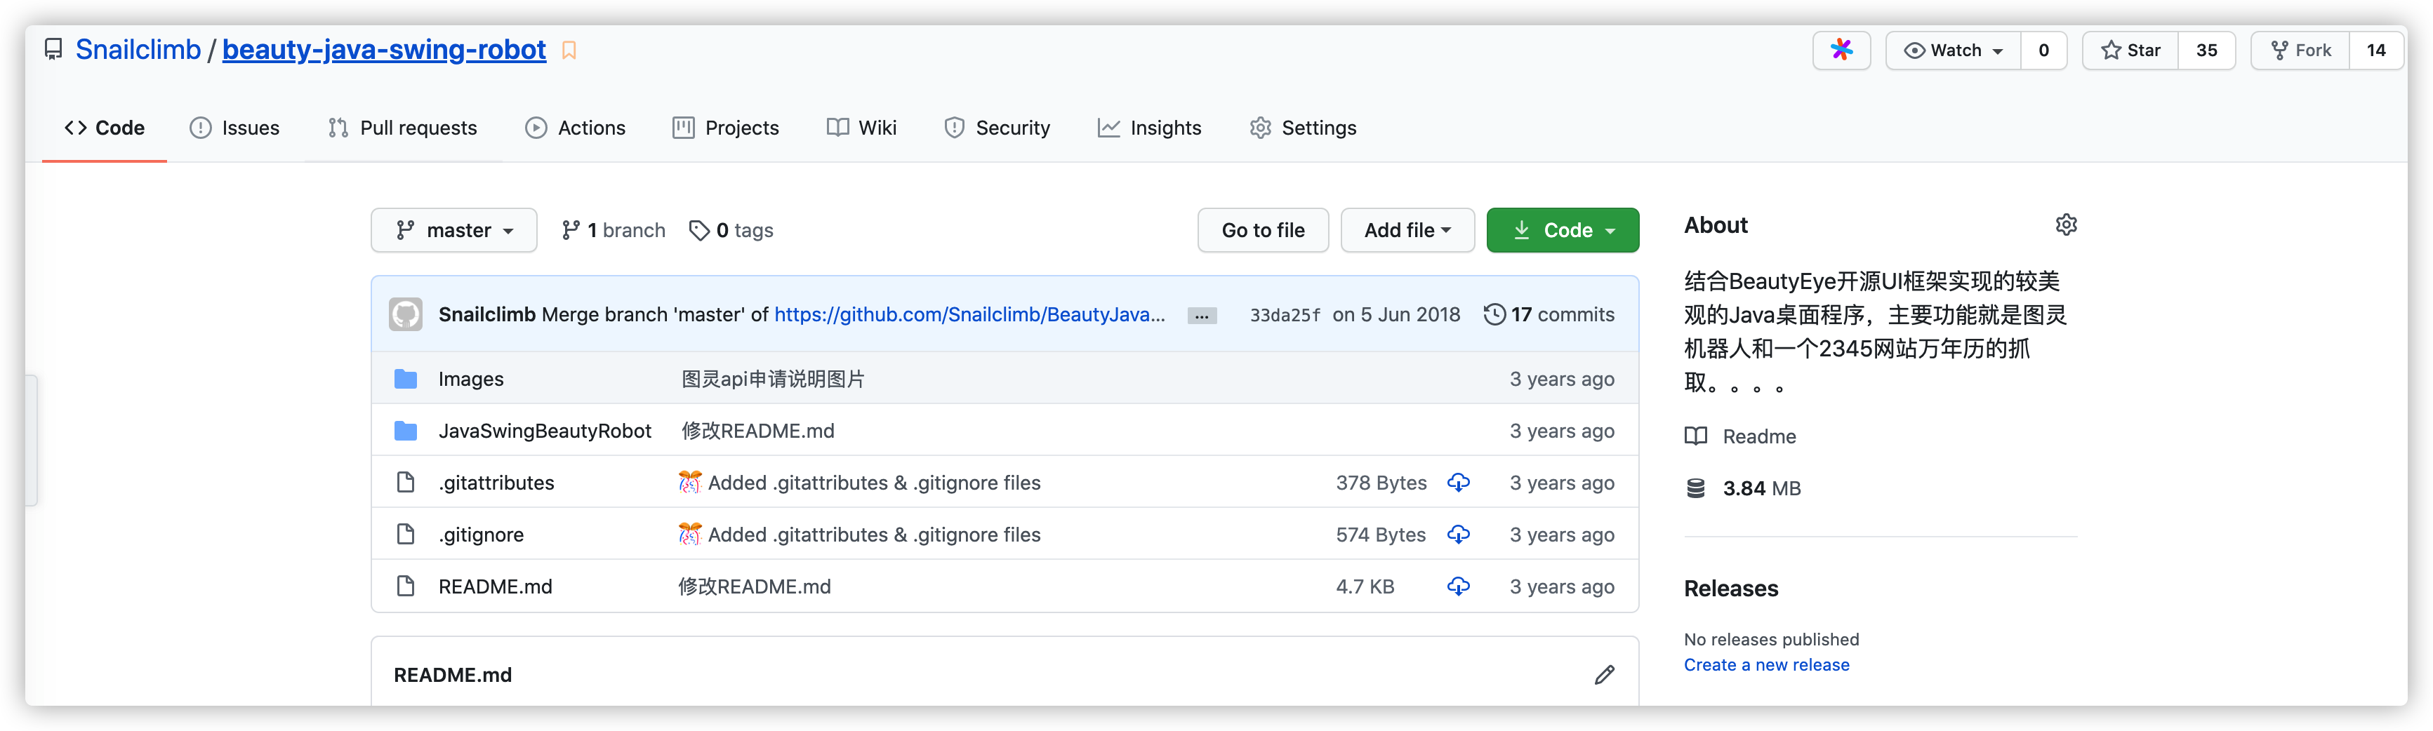The height and width of the screenshot is (731, 2433).
Task: View the 14 forks count
Action: click(2376, 50)
